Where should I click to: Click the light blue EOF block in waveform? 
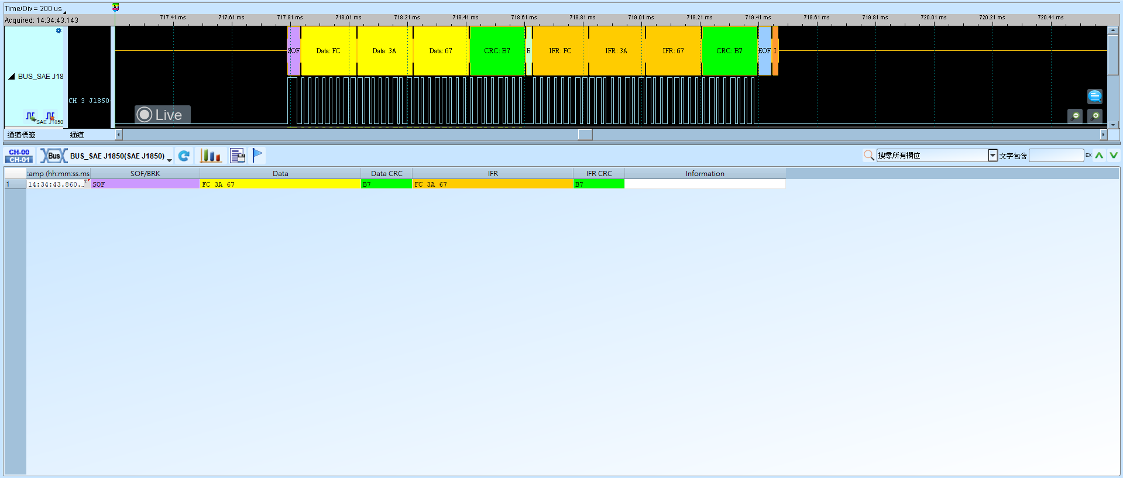pyautogui.click(x=765, y=51)
